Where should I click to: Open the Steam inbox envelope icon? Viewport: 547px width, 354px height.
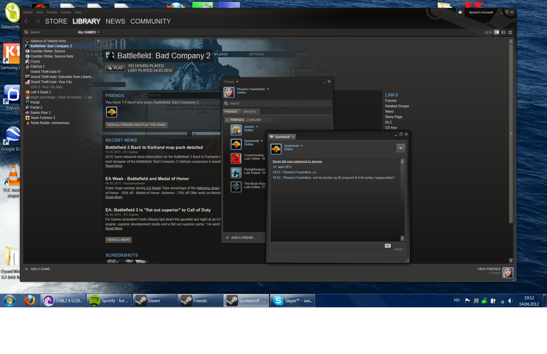coord(460,12)
